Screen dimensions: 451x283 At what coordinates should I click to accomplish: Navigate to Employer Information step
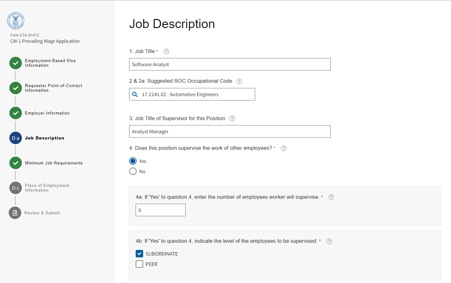coord(47,113)
